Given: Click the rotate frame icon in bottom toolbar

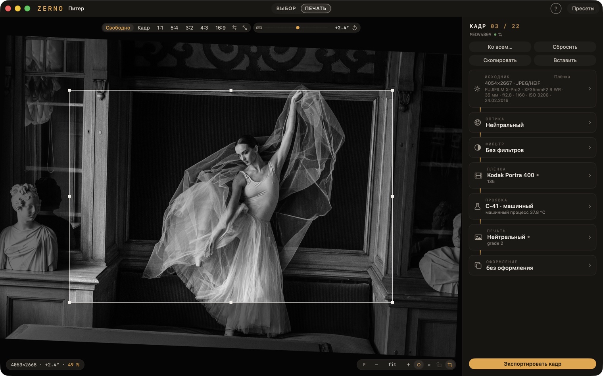Looking at the screenshot, I should click(x=439, y=365).
